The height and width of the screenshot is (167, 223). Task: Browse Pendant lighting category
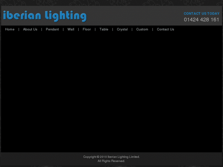(52, 29)
